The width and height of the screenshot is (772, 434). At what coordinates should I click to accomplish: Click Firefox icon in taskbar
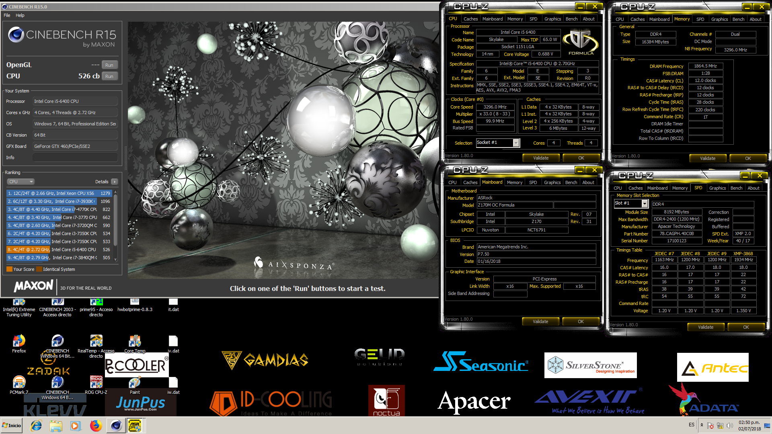point(96,426)
